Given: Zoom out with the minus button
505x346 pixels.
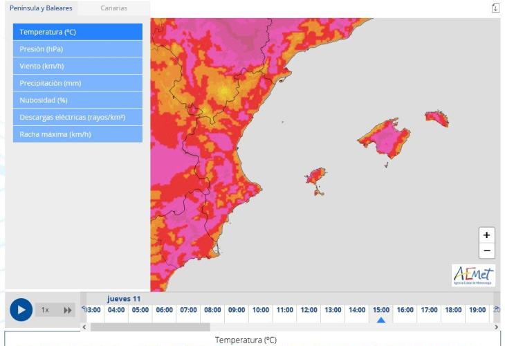Looking at the screenshot, I should [486, 251].
